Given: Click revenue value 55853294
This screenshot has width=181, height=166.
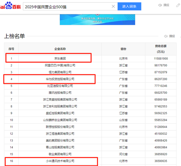Looking at the screenshot, I should pyautogui.click(x=161, y=120).
